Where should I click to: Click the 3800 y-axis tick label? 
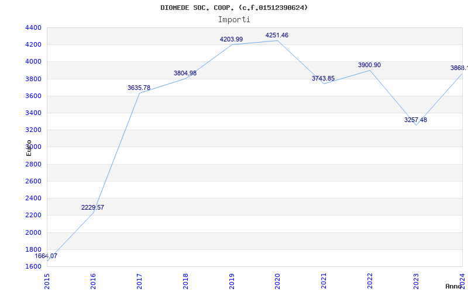(x=33, y=79)
